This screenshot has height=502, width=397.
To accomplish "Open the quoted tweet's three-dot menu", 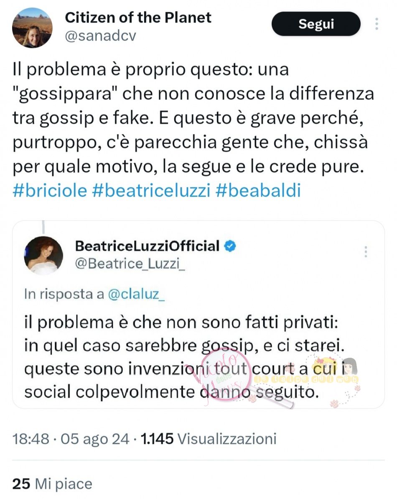I will (x=366, y=252).
